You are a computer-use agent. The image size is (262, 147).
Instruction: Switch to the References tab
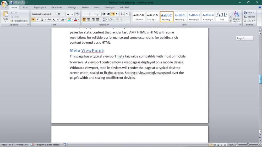[57, 8]
